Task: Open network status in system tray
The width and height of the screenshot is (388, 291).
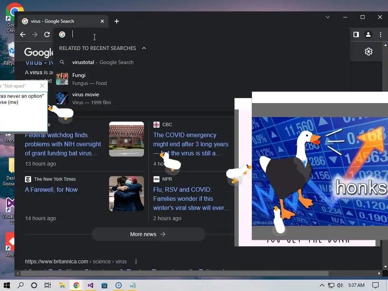Action: 331,285
